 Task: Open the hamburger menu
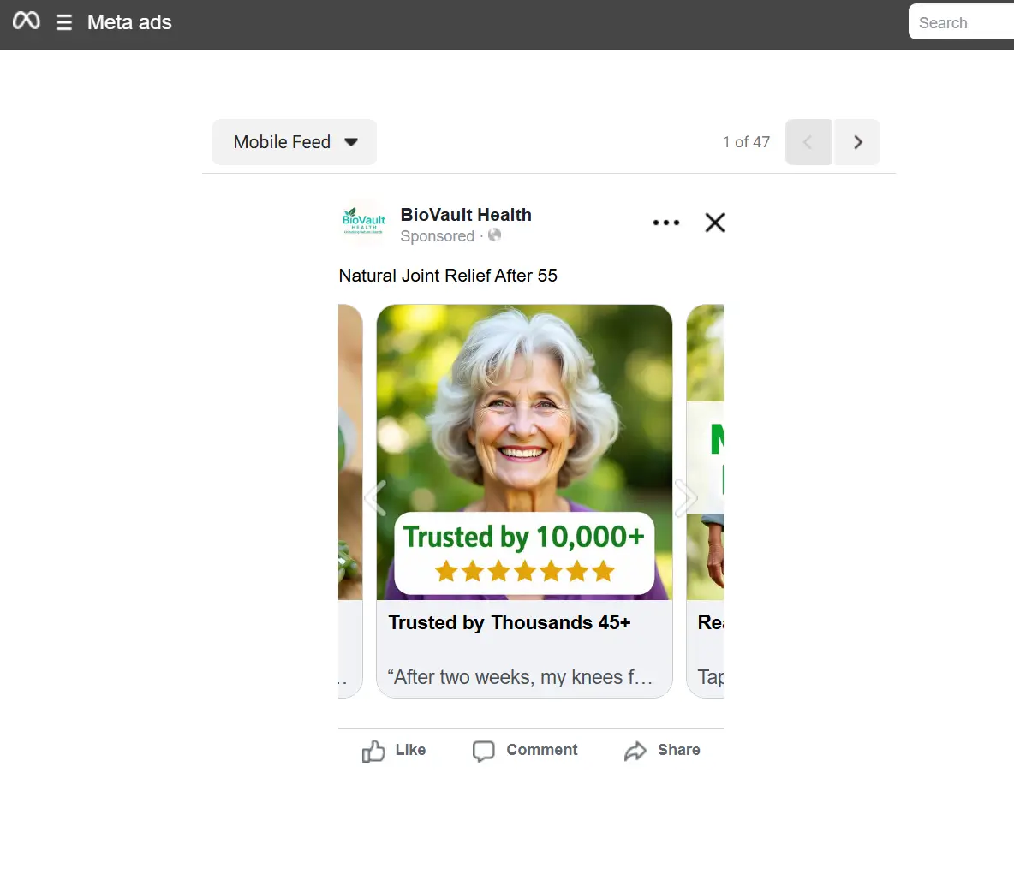pos(63,22)
